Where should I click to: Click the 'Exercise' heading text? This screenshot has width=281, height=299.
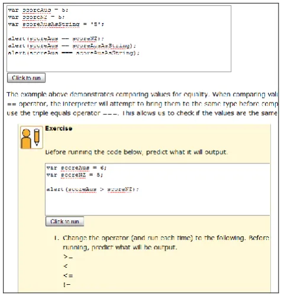(x=59, y=128)
